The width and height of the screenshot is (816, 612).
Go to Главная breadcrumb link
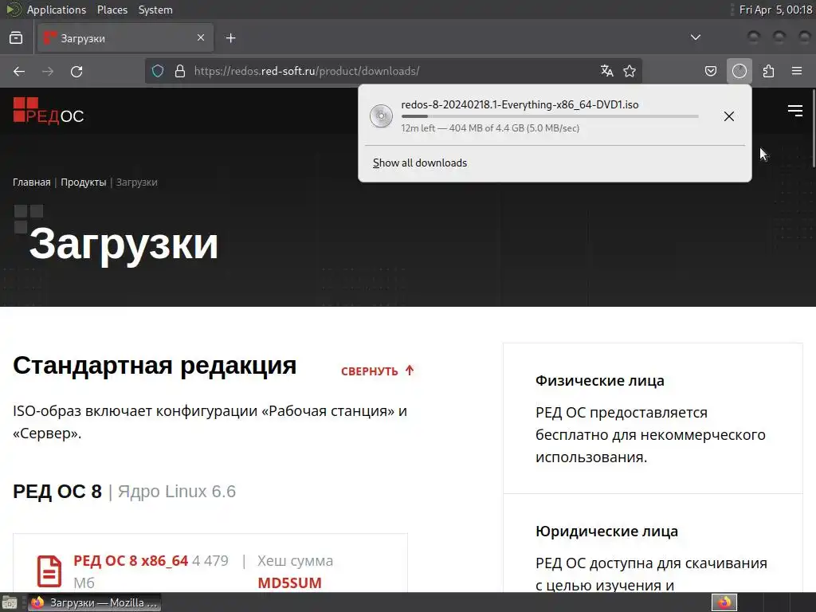(32, 182)
